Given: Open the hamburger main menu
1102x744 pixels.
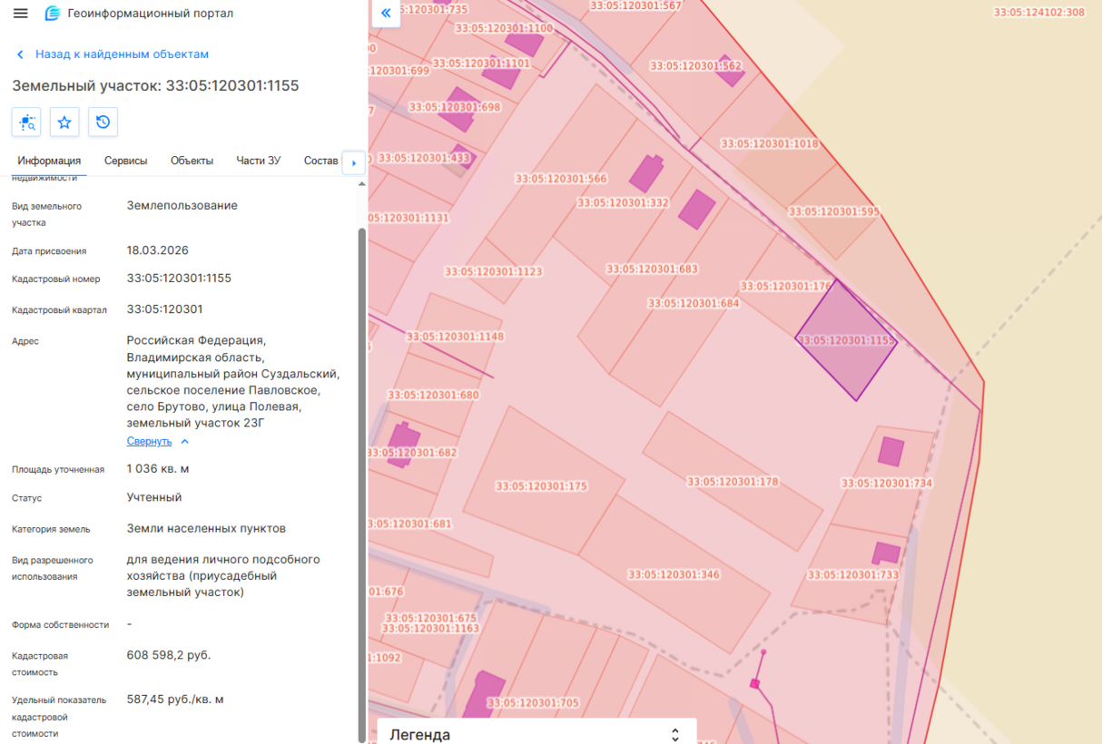Looking at the screenshot, I should click(21, 14).
